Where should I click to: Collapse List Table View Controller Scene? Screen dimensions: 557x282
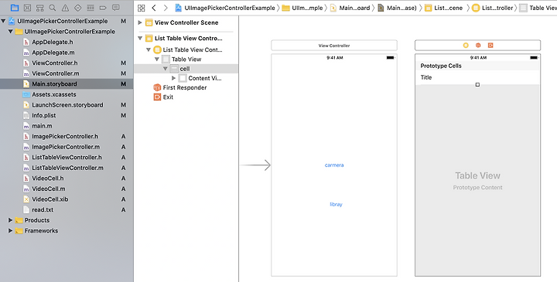(x=140, y=38)
